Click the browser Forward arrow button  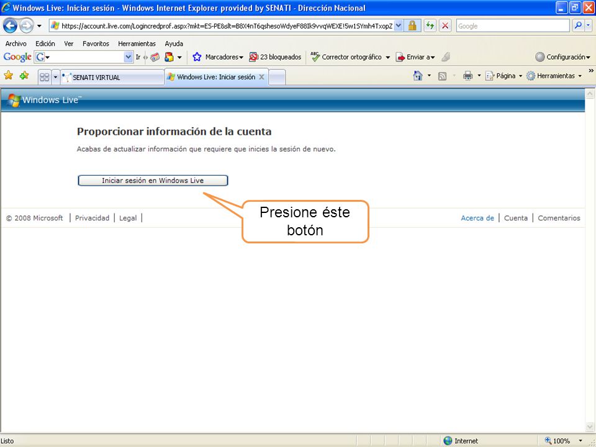pos(26,26)
